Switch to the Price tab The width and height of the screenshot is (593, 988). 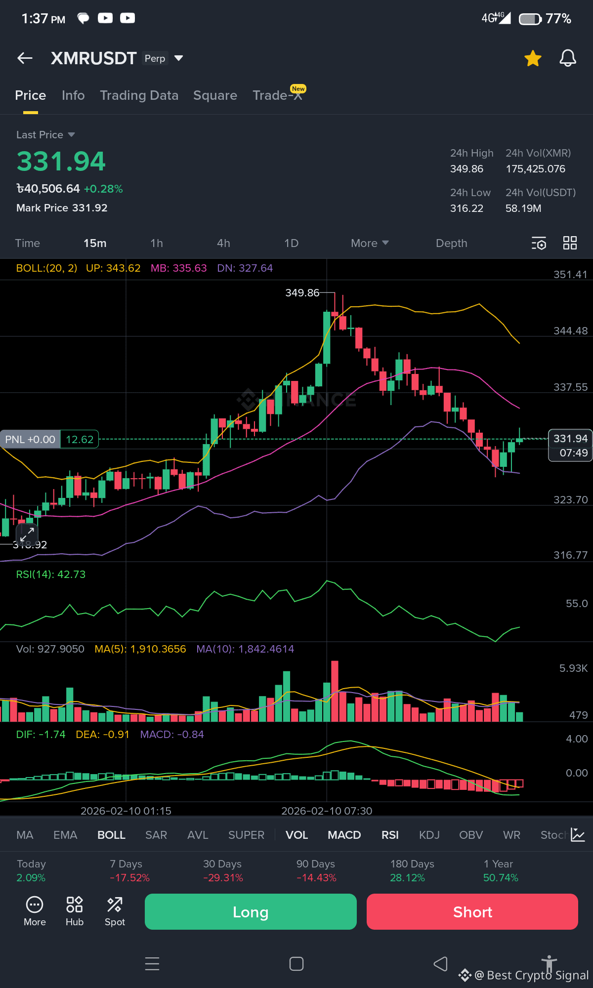click(31, 95)
